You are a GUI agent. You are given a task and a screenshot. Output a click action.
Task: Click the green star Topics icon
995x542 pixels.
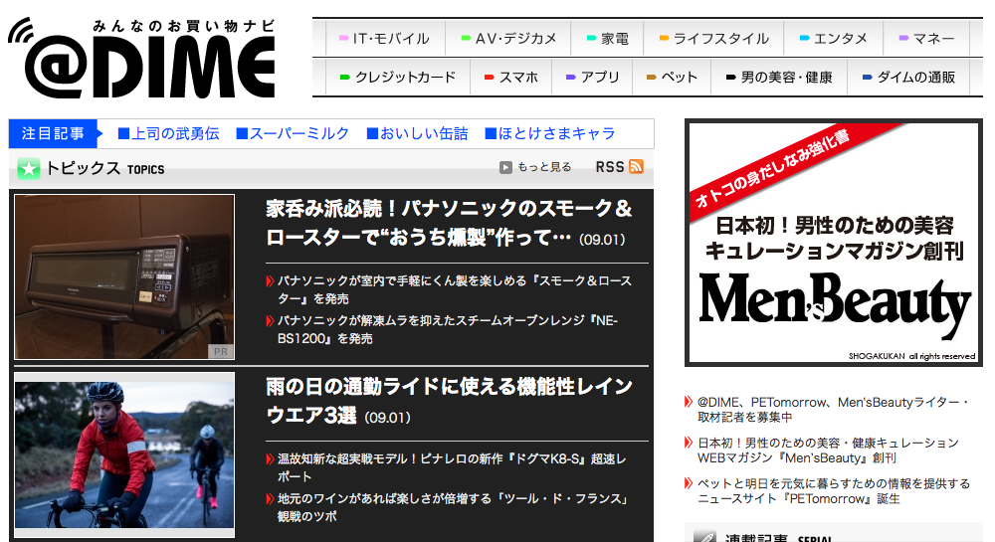point(28,169)
